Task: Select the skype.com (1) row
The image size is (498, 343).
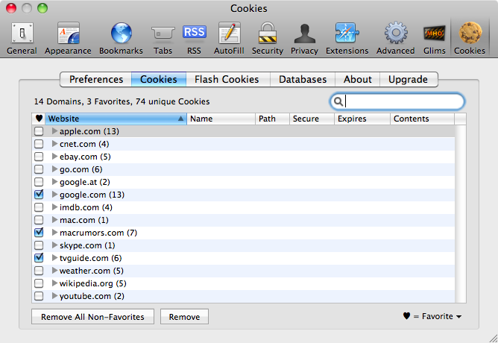Action: tap(243, 245)
